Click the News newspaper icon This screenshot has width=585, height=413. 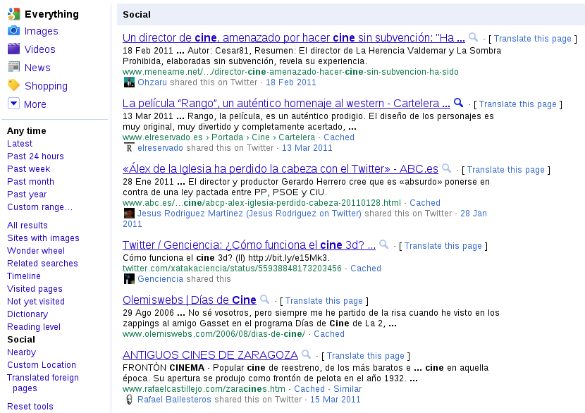click(13, 67)
